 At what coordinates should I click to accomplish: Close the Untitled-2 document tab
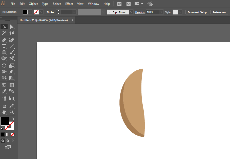(72, 20)
